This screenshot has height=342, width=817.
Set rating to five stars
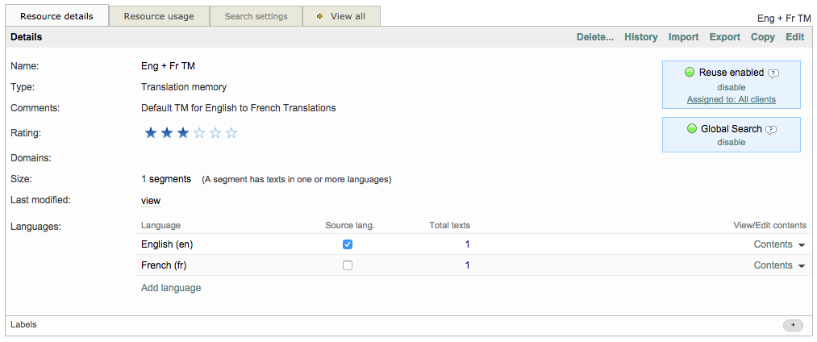click(231, 133)
